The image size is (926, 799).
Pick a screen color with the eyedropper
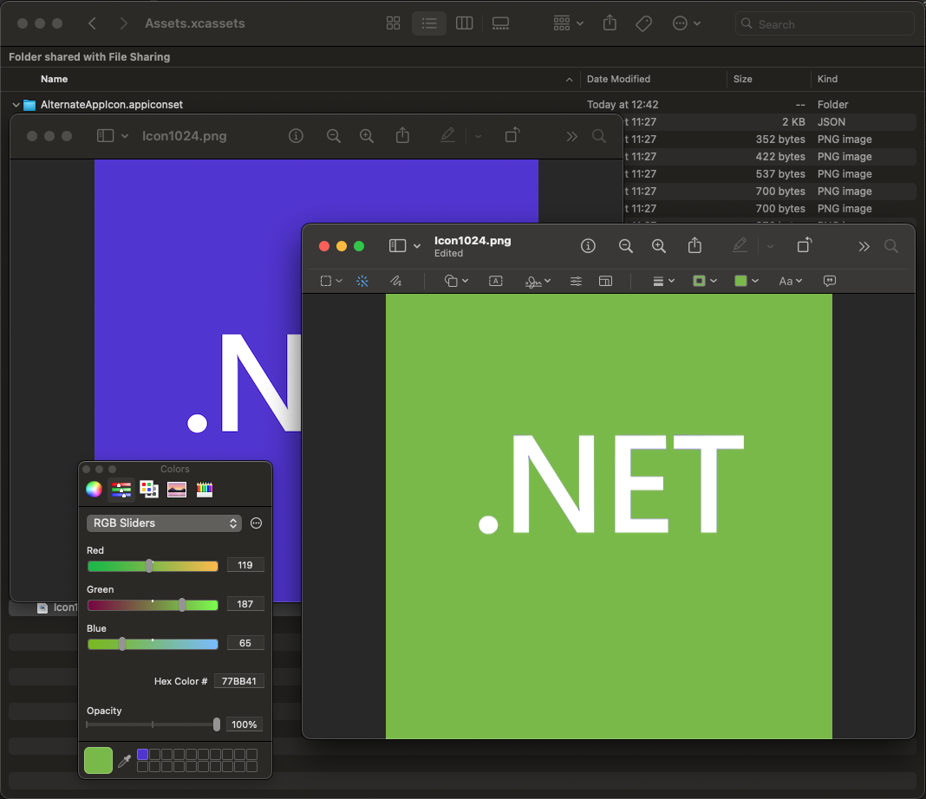click(x=124, y=761)
